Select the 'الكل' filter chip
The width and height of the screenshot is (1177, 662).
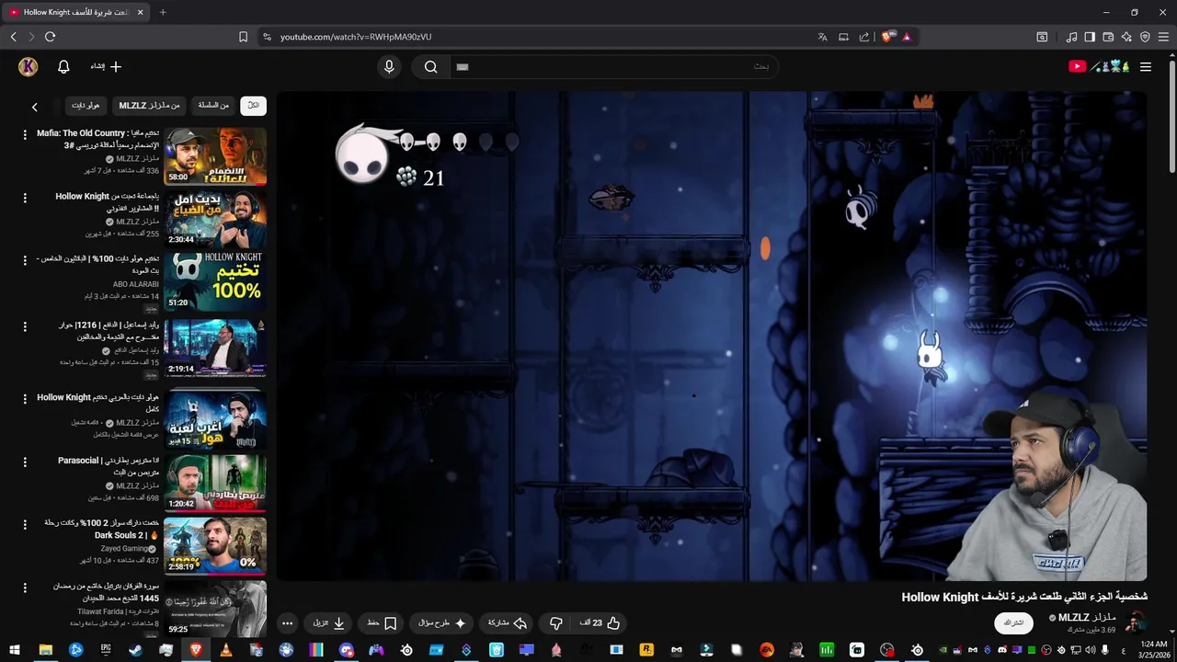(x=253, y=106)
